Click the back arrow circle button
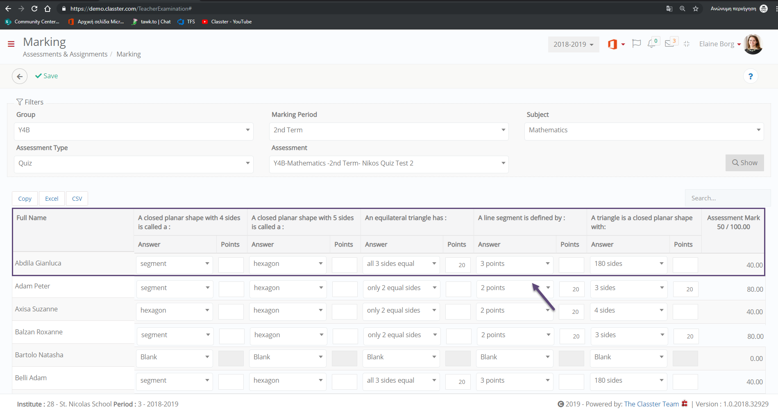Viewport: 778px width, 413px height. 20,76
